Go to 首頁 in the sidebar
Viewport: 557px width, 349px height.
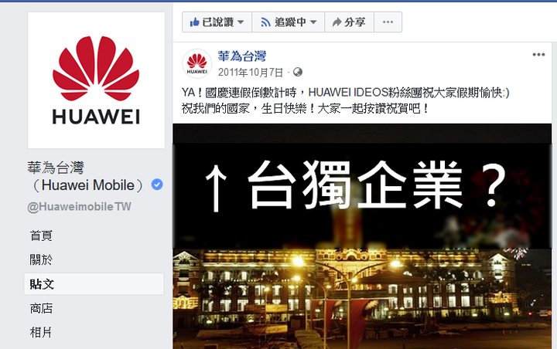point(42,235)
